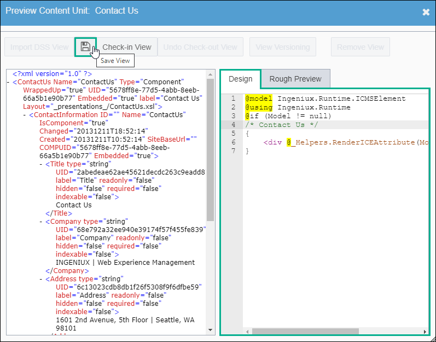Click line number 7 in code gutter

(233, 151)
